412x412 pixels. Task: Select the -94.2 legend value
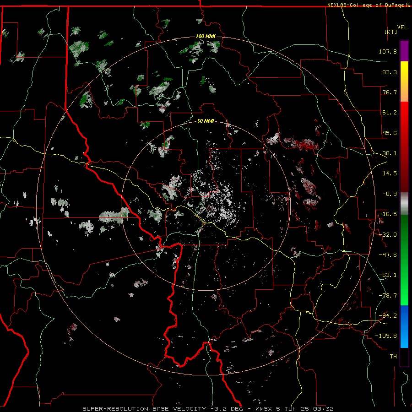(388, 315)
